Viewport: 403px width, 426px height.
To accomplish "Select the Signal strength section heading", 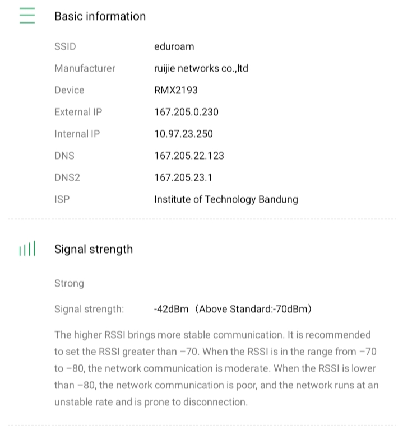I will (94, 249).
